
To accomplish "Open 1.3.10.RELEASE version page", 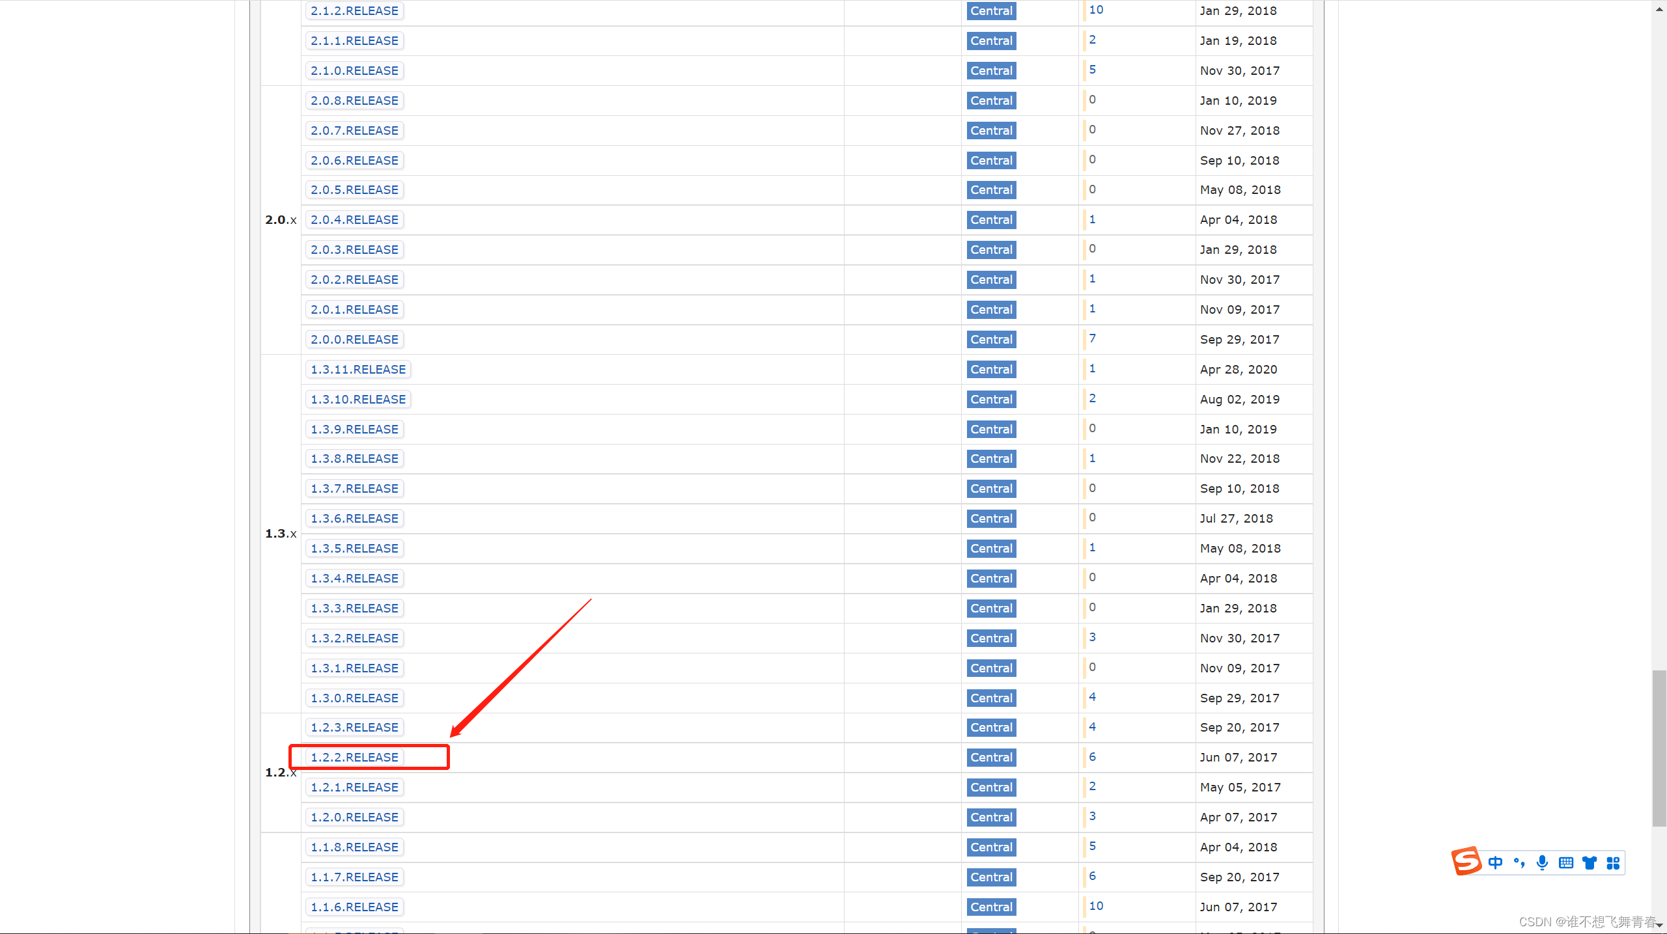I will tap(358, 400).
